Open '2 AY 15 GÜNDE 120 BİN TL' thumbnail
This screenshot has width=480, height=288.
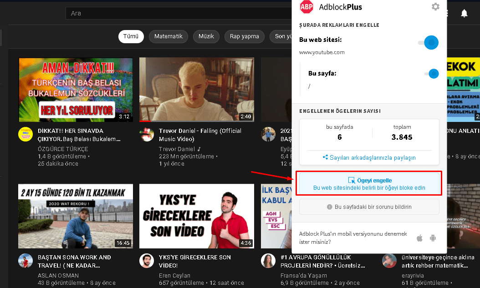(76, 216)
